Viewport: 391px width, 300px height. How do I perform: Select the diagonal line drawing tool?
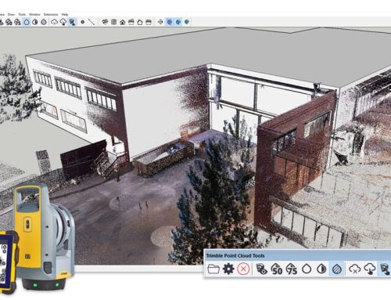tap(91, 22)
